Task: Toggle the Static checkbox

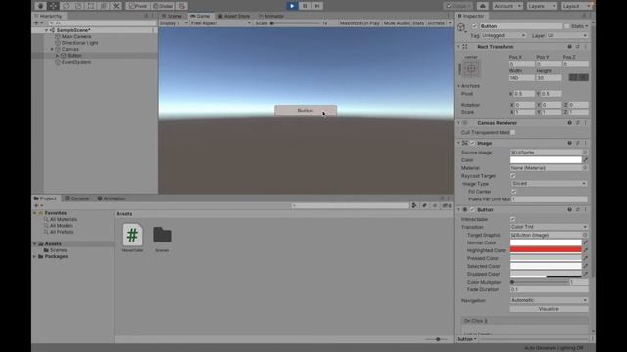Action: pyautogui.click(x=566, y=26)
